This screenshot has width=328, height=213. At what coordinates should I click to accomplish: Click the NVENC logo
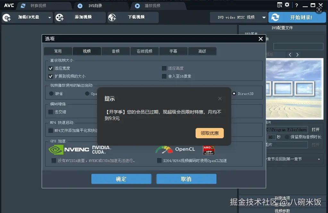69,149
